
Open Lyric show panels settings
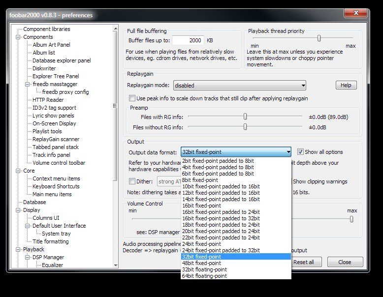pyautogui.click(x=53, y=116)
